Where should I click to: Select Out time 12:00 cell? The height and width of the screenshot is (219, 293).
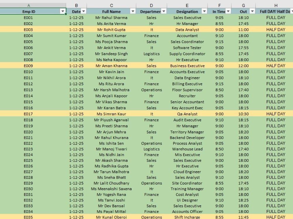click(x=243, y=66)
